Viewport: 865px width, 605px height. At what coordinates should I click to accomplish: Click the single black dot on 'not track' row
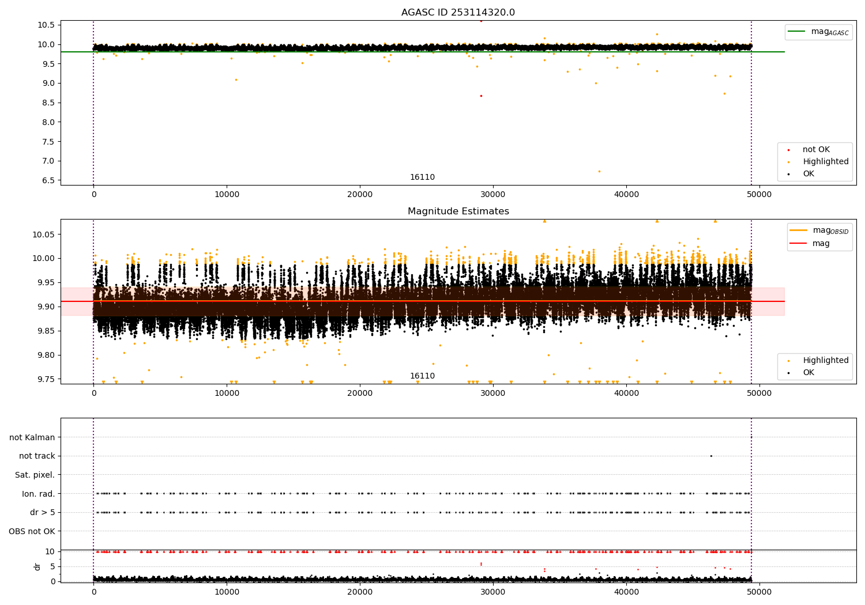point(711,456)
